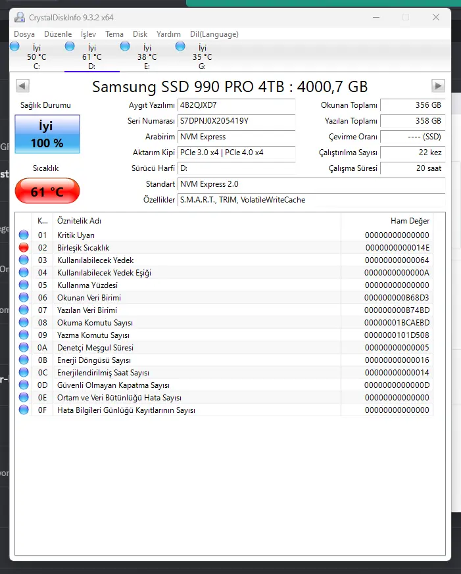Click the status dot for Kullanılabilecek Yedek row 03
The image size is (461, 574).
24,260
